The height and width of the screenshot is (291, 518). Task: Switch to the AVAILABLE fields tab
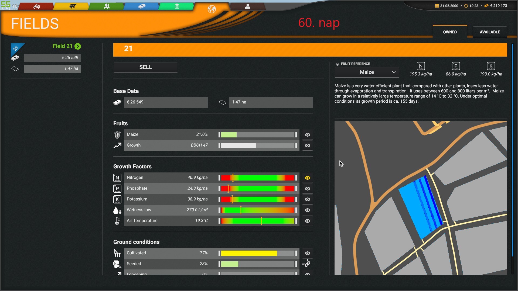[x=490, y=32]
